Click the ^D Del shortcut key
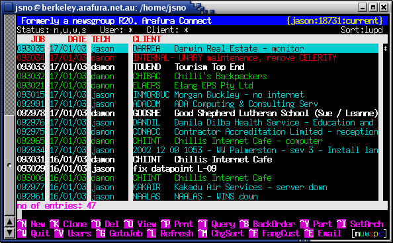This screenshot has height=243, width=393. point(105,224)
